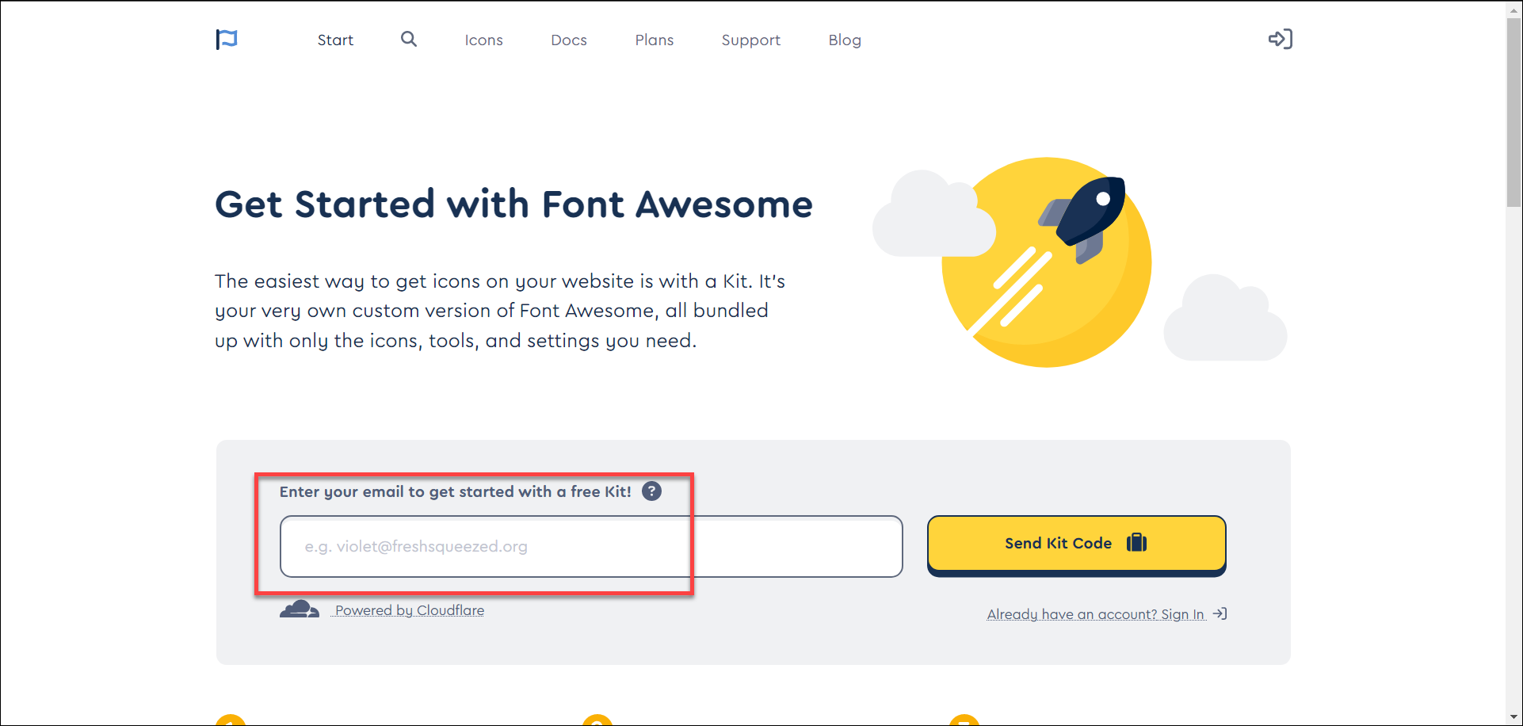1523x726 pixels.
Task: Click the question mark help icon
Action: click(x=651, y=491)
